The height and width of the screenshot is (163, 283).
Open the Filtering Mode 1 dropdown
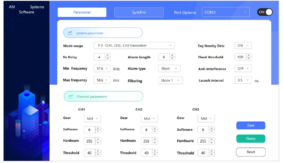(x=170, y=80)
